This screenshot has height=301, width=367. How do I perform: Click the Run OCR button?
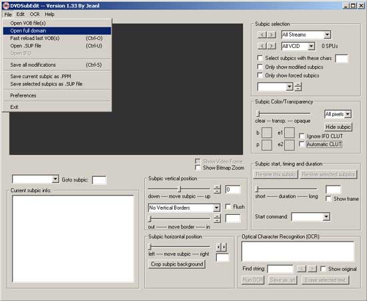tap(252, 280)
